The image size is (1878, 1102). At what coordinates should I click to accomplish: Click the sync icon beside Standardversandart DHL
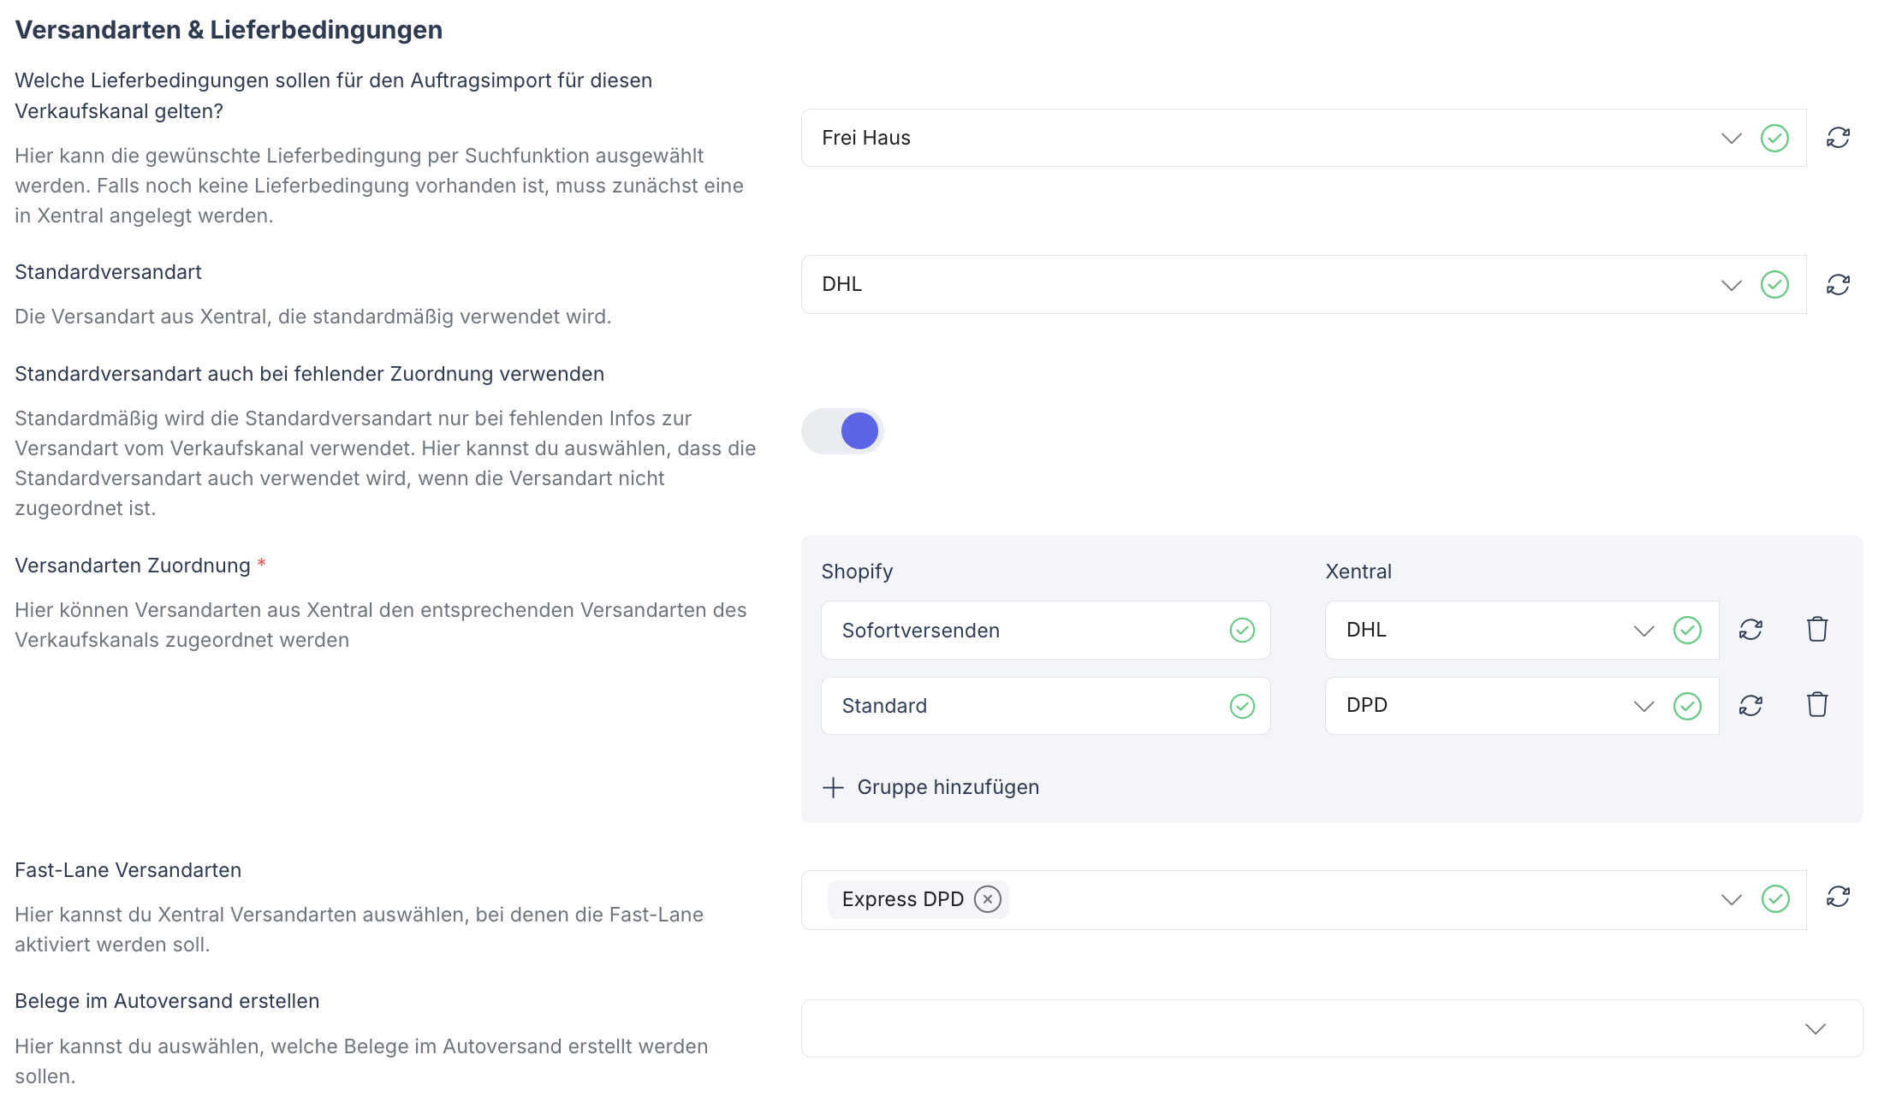point(1839,284)
